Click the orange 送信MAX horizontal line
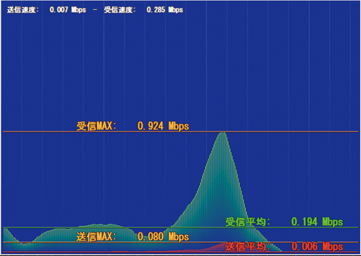The width and height of the screenshot is (361, 256). [181, 242]
